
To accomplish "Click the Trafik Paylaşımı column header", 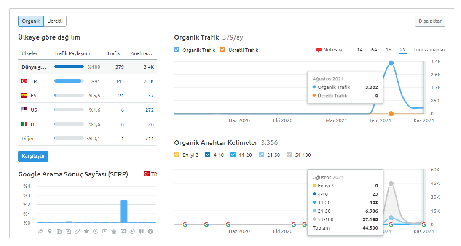I will coord(72,53).
